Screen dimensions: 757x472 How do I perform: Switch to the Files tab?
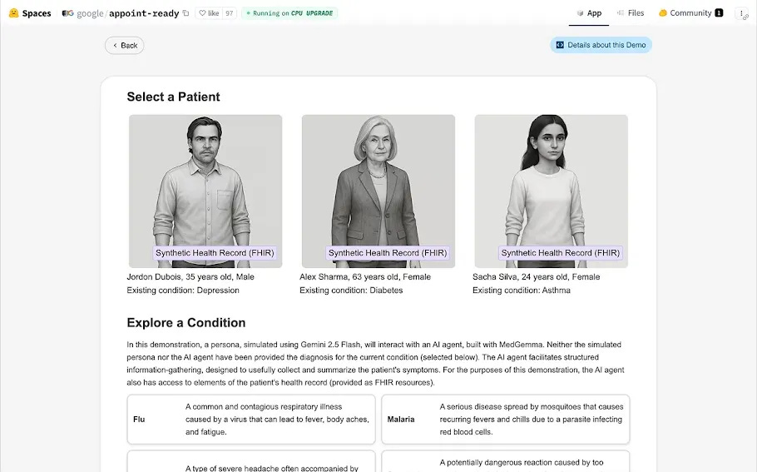(630, 13)
